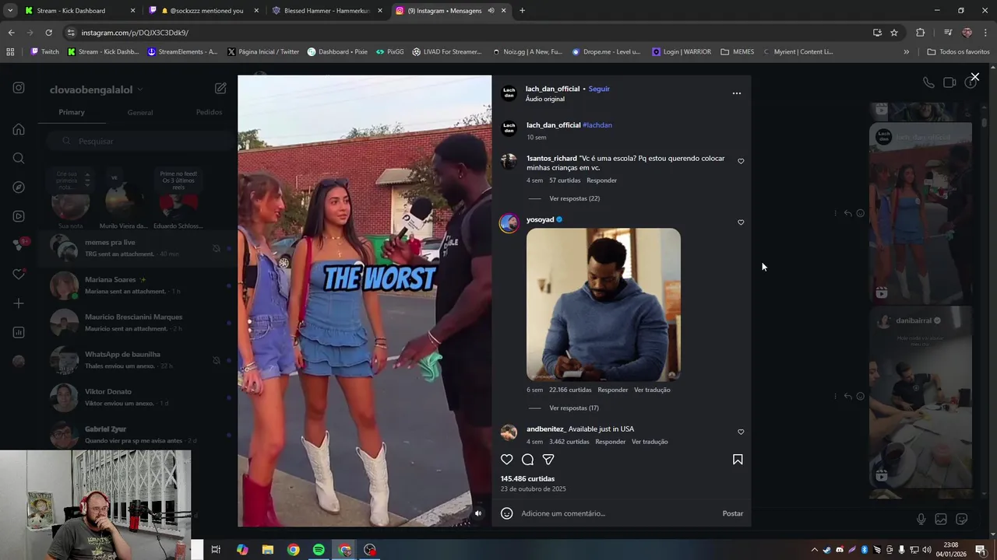This screenshot has width=997, height=560.
Task: Compose new message pencil icon
Action: (x=220, y=89)
